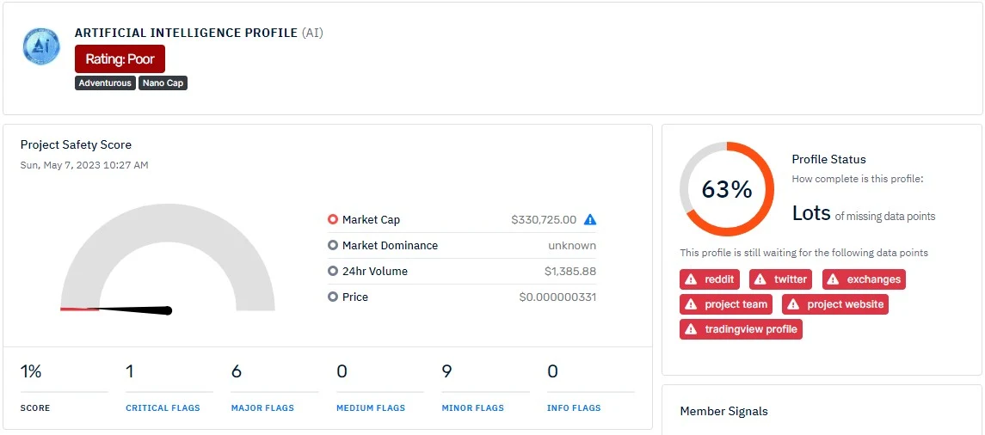Image resolution: width=985 pixels, height=435 pixels.
Task: Click the 63% profile completion ring
Action: pos(727,189)
